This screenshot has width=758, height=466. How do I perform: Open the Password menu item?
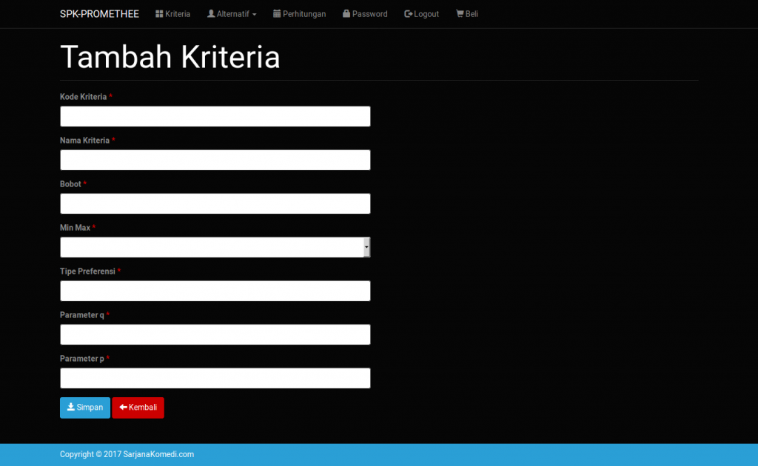coord(365,14)
